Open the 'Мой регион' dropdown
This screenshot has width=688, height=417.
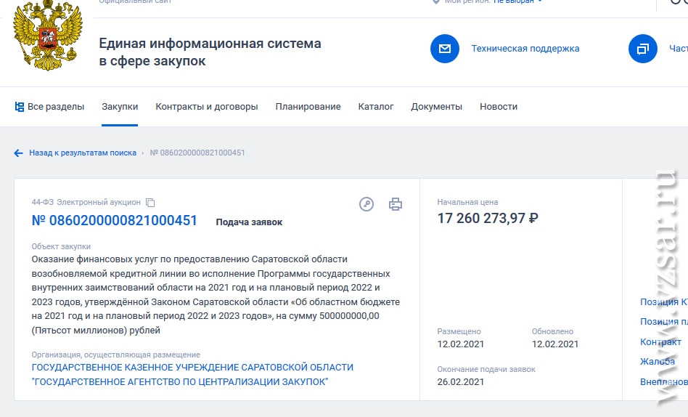[517, 1]
